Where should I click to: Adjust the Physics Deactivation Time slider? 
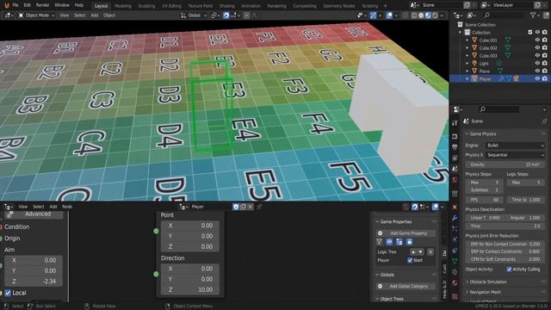tap(505, 226)
